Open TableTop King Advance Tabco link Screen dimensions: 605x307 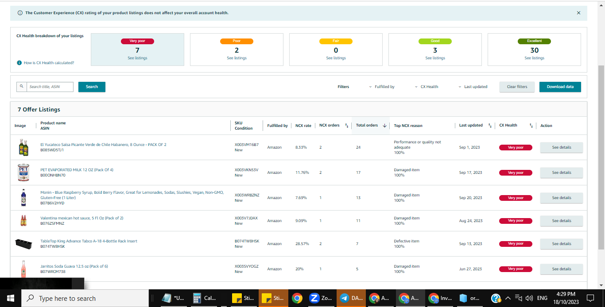click(x=89, y=241)
